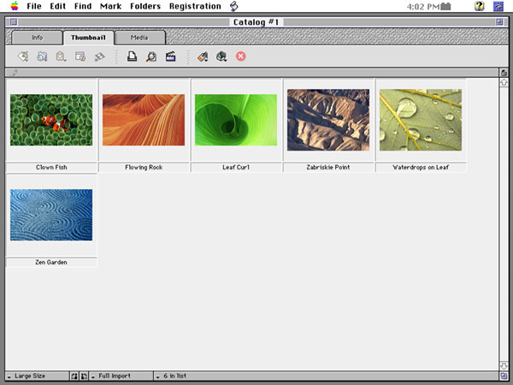This screenshot has height=385, width=513.
Task: Click the script menu icon beside Registration
Action: tap(234, 6)
